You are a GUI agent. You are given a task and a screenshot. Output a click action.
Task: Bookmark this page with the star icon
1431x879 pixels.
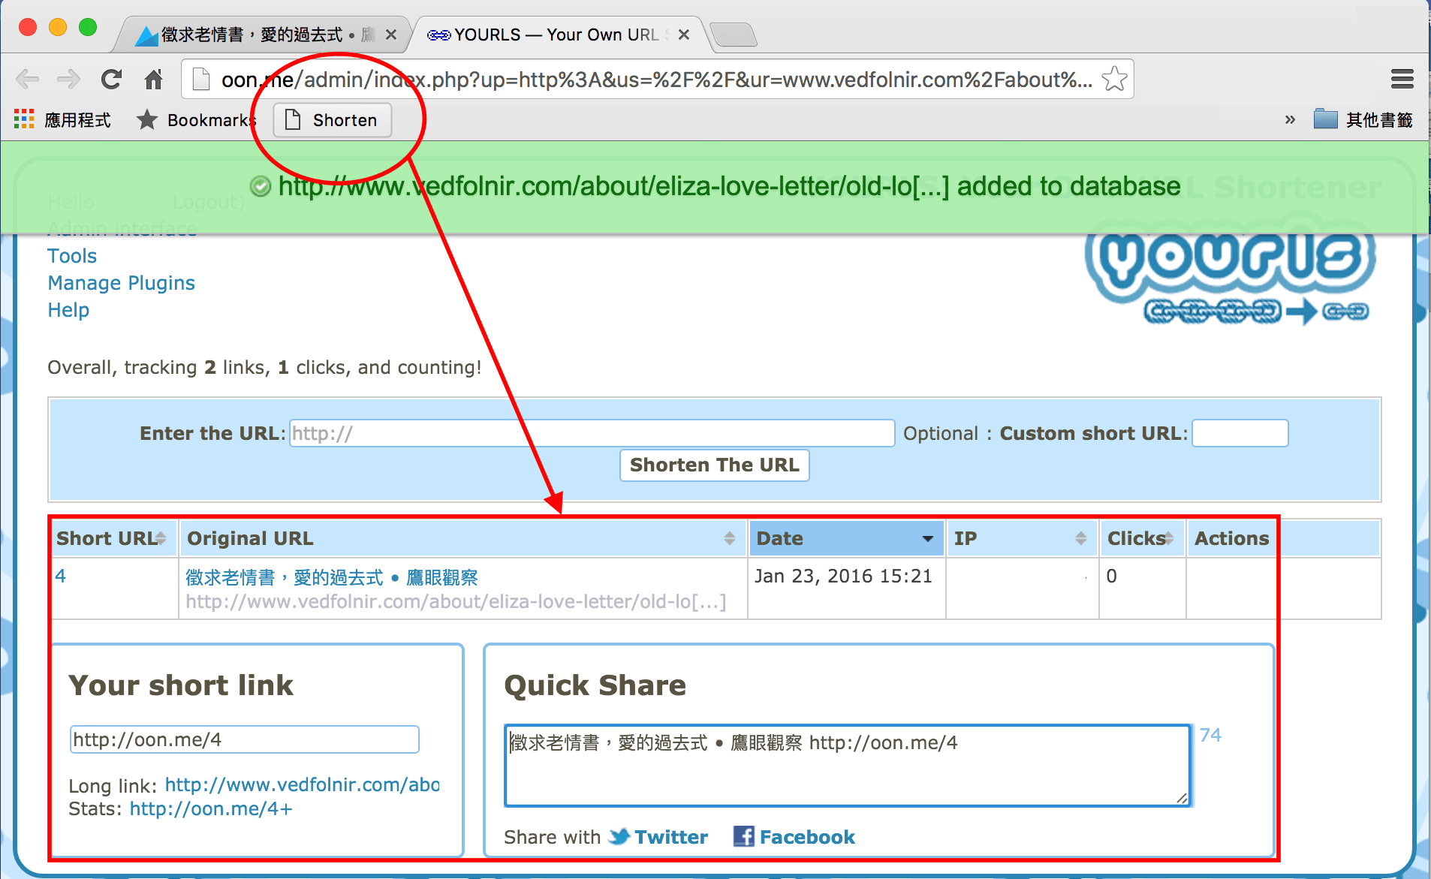(x=1114, y=79)
